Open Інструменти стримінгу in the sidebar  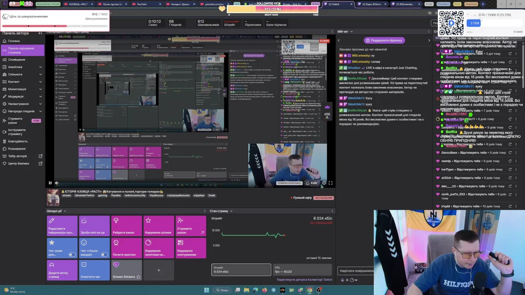coord(22,132)
